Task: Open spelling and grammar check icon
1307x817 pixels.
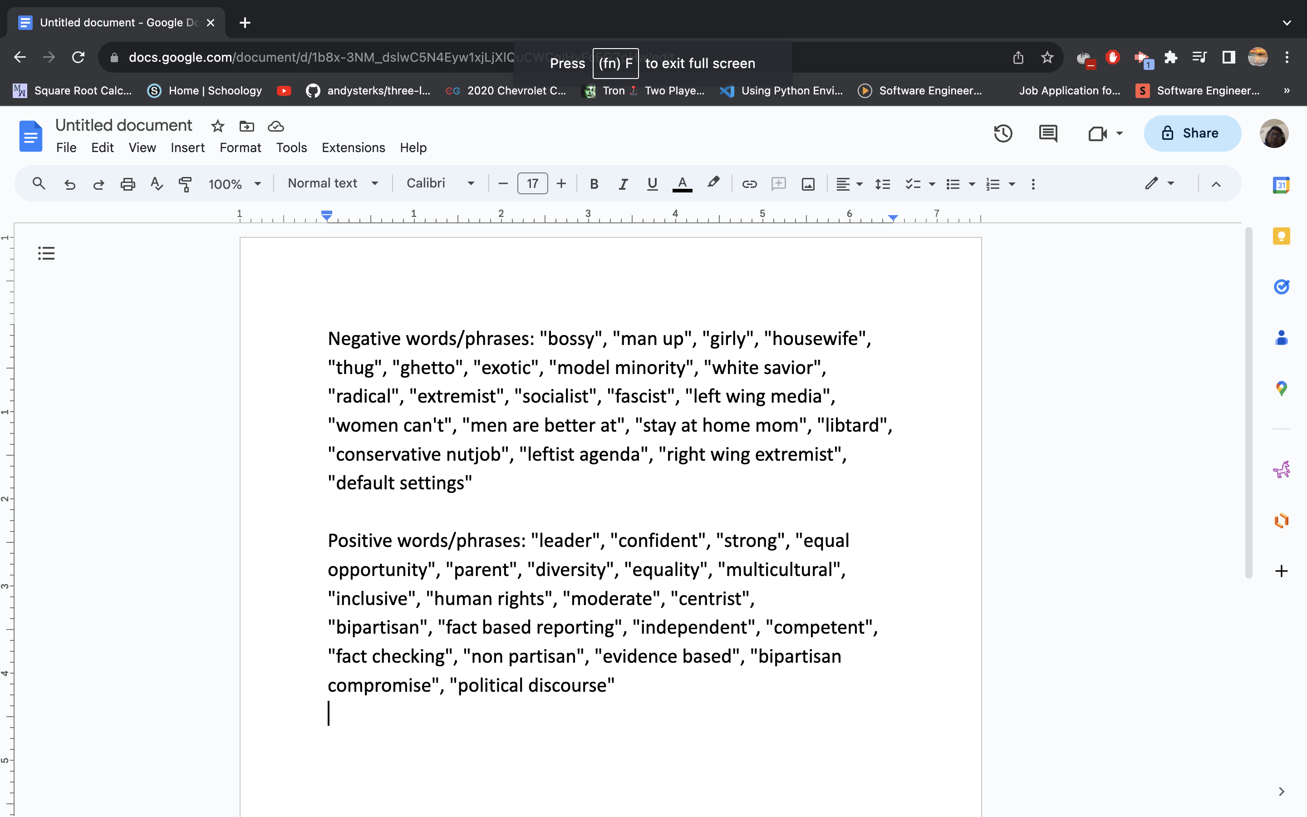Action: click(157, 184)
